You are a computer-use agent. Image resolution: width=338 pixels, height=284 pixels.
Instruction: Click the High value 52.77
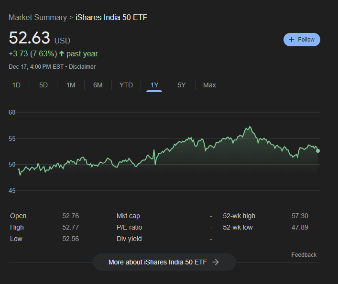pyautogui.click(x=71, y=227)
